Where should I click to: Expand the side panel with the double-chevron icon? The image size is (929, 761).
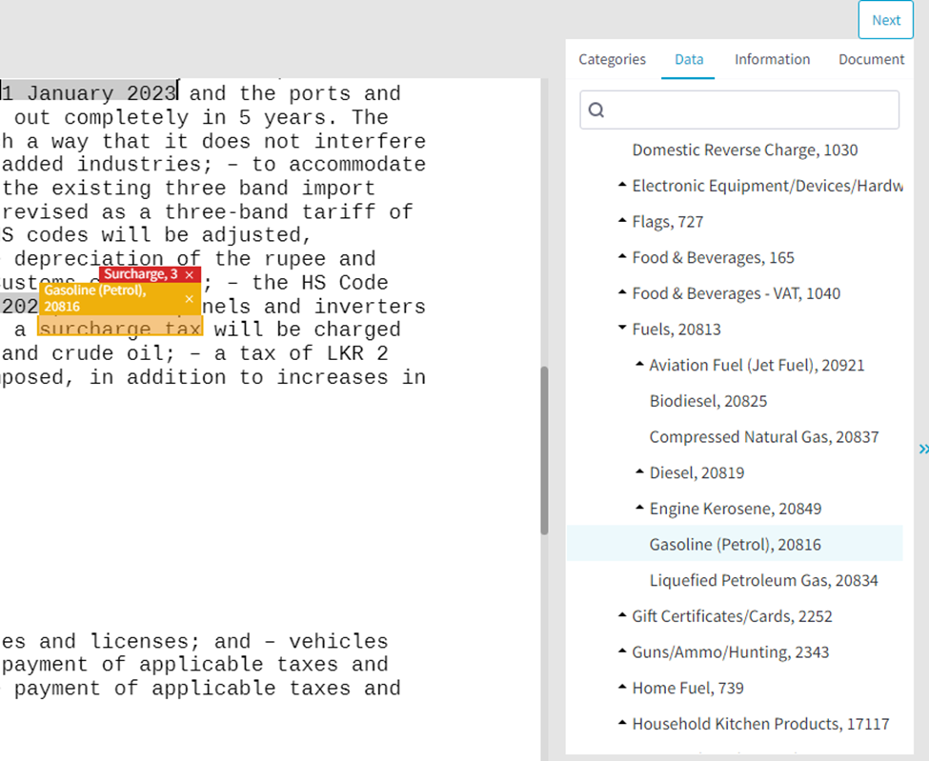click(922, 449)
